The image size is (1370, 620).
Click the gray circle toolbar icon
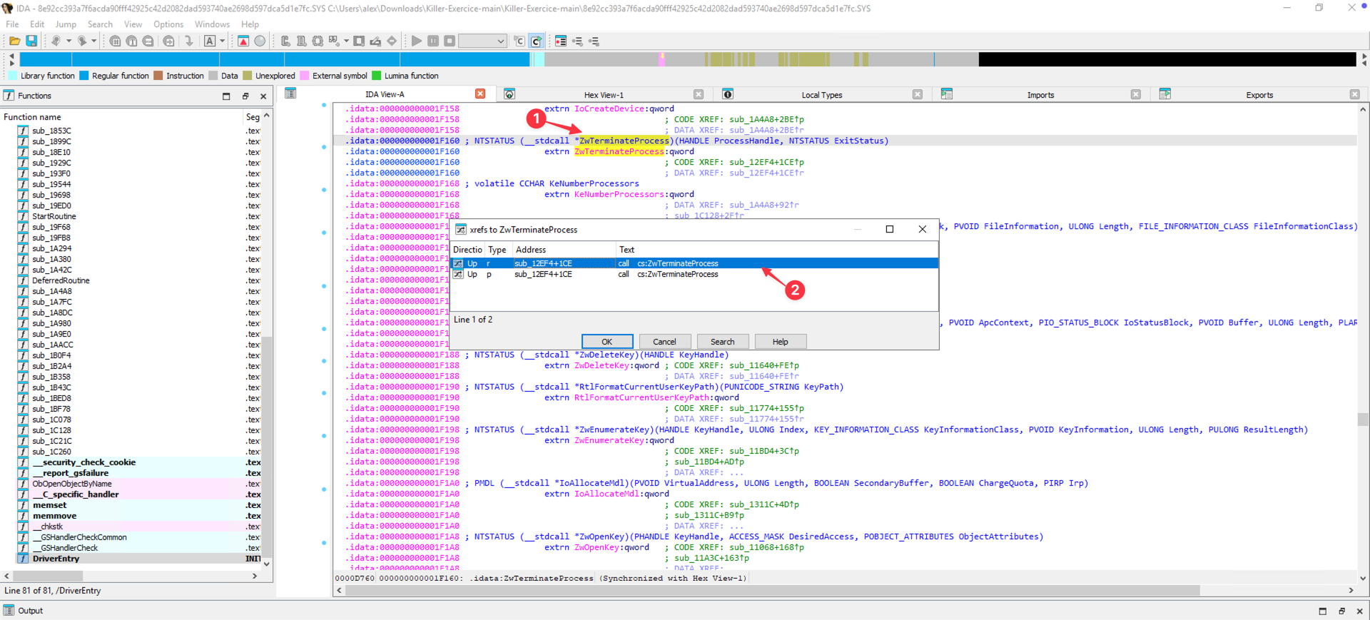pyautogui.click(x=260, y=41)
